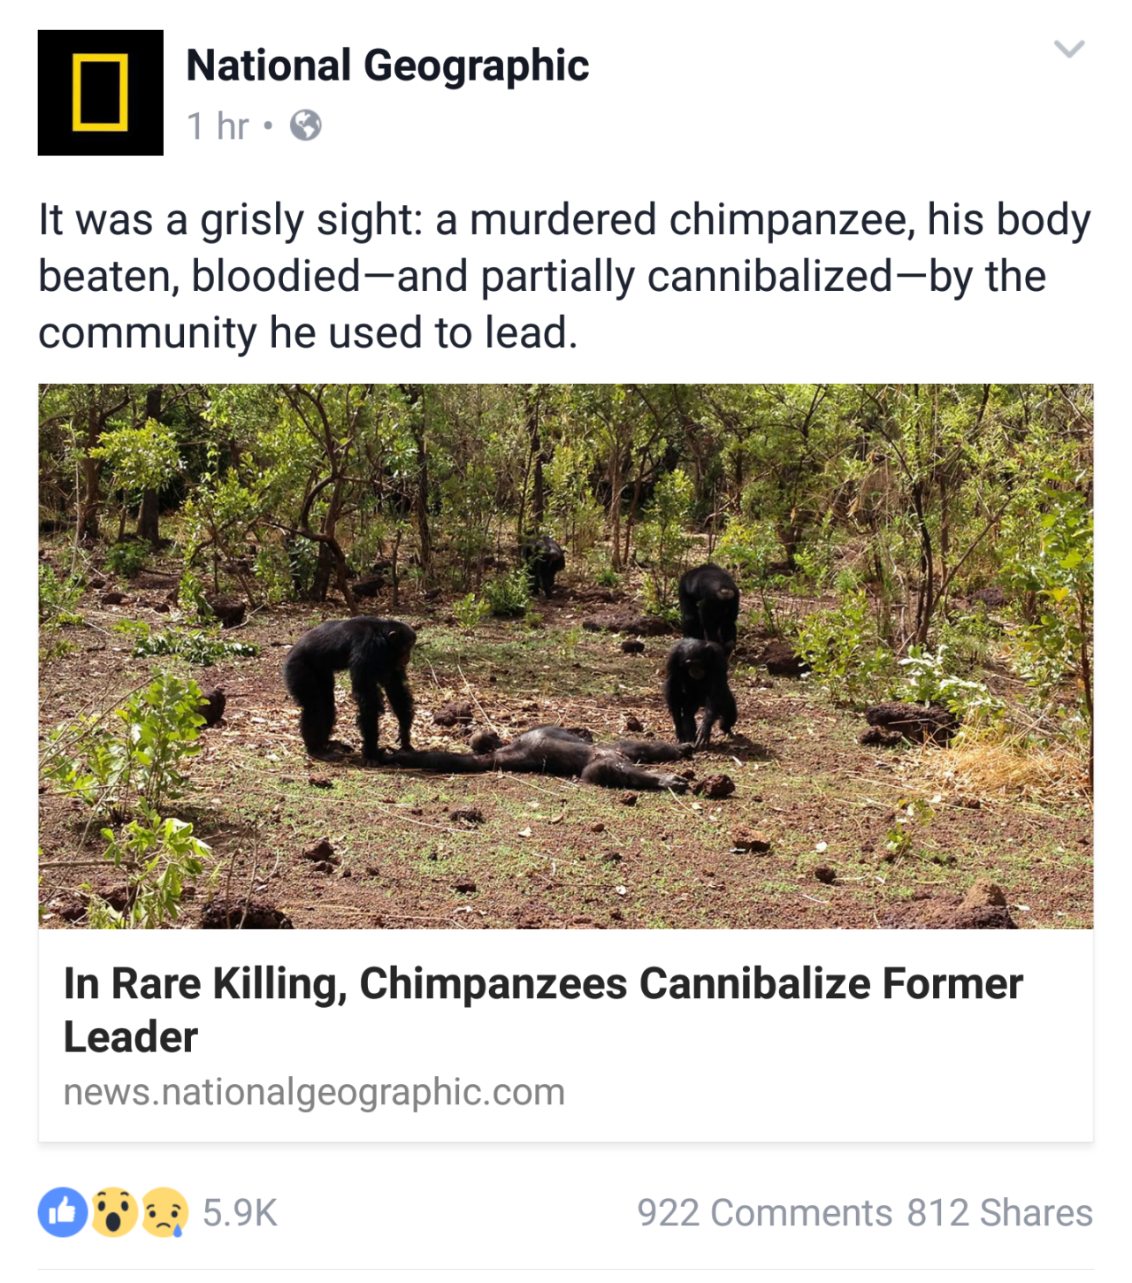Click the blue thumbs-up Like reaction icon
The height and width of the screenshot is (1283, 1132).
pos(63,1212)
